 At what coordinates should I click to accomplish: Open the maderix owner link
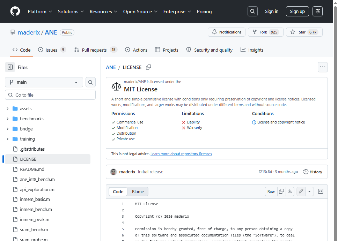[29, 32]
